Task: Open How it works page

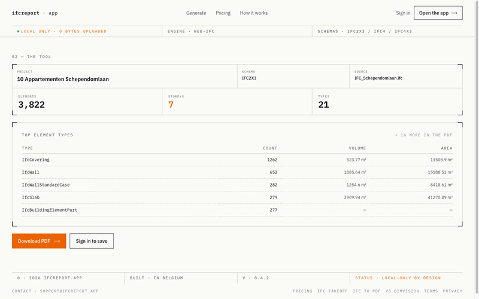Action: [253, 13]
